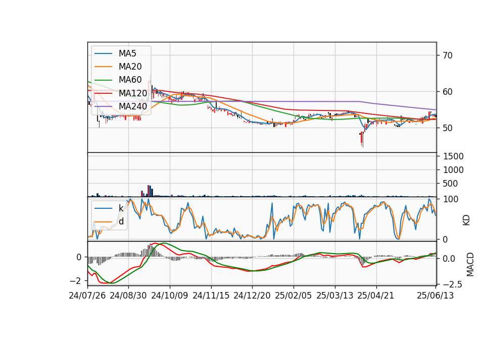Click the 25/04/21 date tick label

point(376,296)
